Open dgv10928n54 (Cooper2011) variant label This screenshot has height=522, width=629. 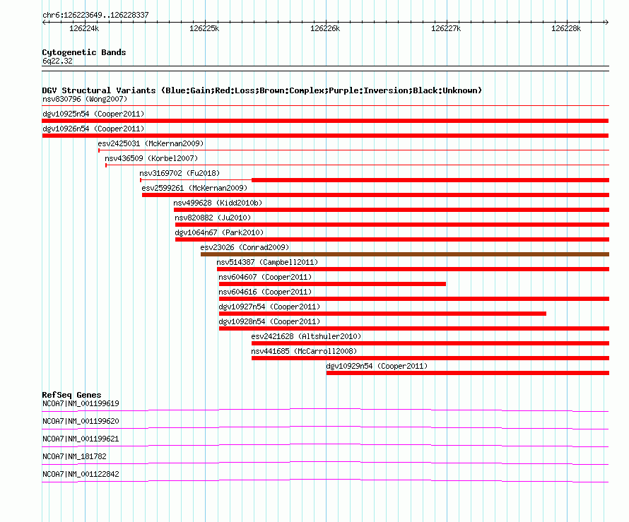coord(269,321)
